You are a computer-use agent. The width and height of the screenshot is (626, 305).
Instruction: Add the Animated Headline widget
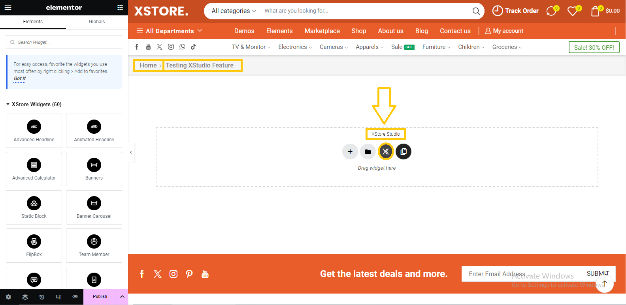point(94,131)
